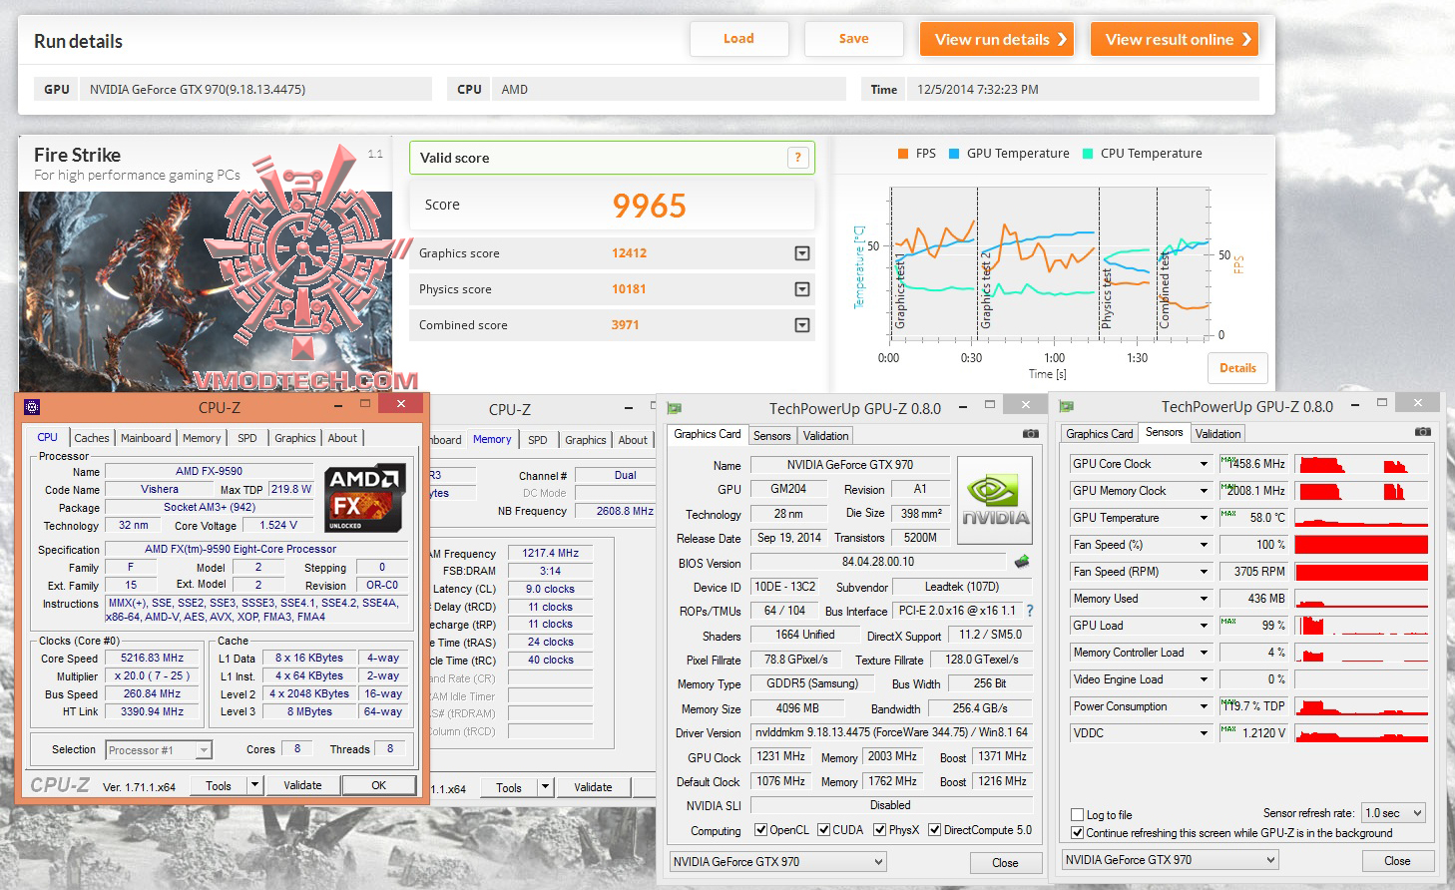Open Validation tab in the GPU-Z Sensors window
Image resolution: width=1455 pixels, height=890 pixels.
coord(1218,434)
